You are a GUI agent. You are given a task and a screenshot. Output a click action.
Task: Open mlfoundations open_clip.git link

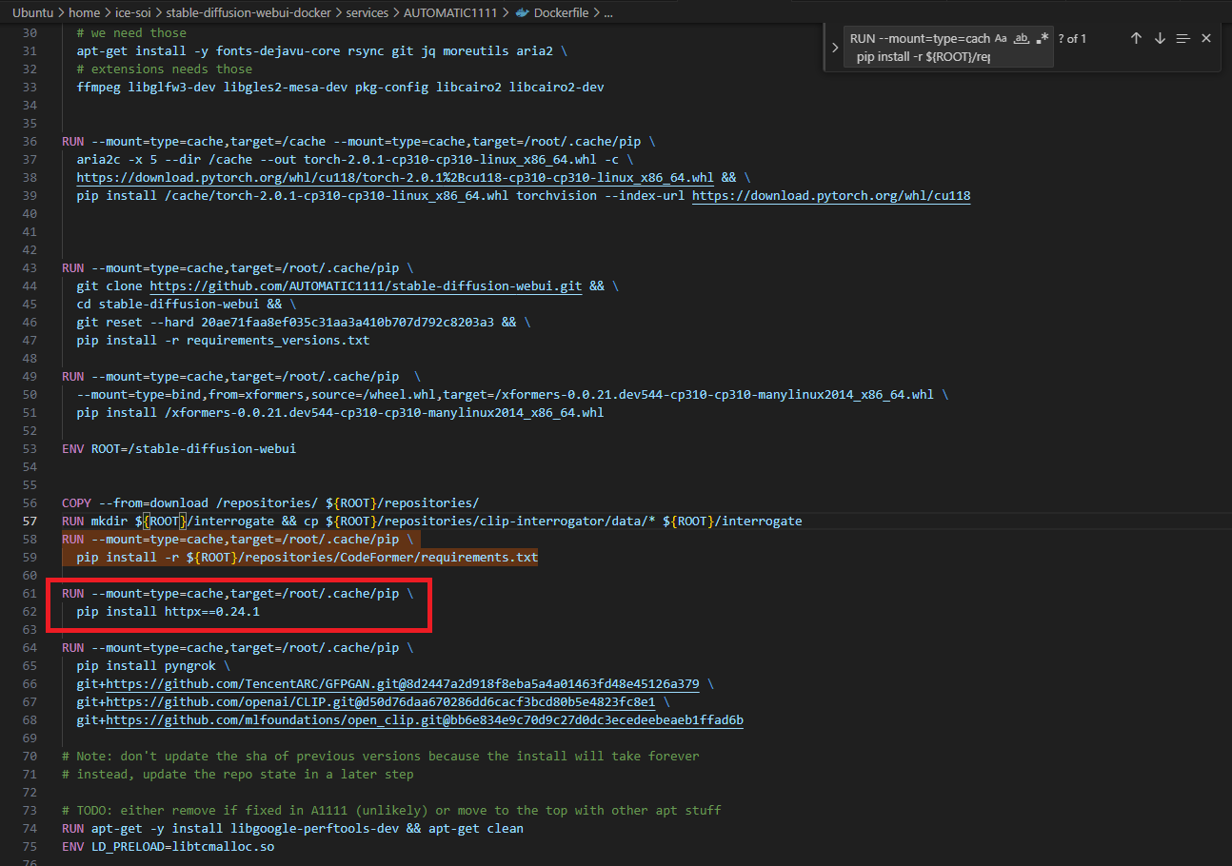click(x=425, y=720)
